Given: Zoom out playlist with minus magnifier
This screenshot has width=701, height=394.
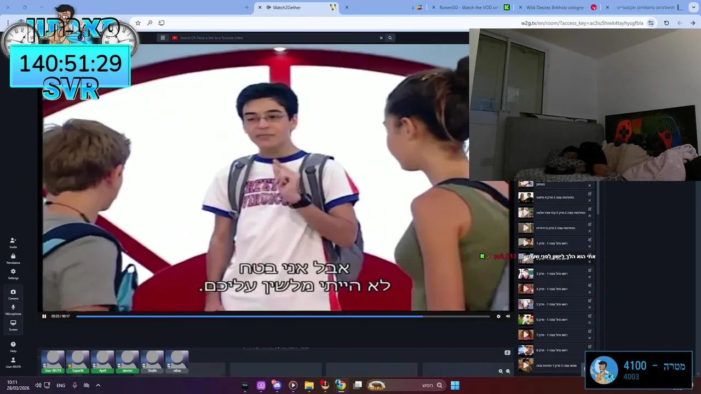Looking at the screenshot, I should coord(508,371).
